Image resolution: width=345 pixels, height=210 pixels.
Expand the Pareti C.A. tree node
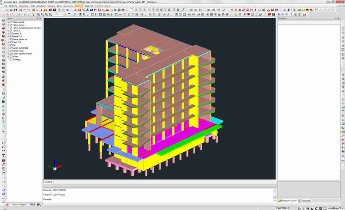coord(8,42)
